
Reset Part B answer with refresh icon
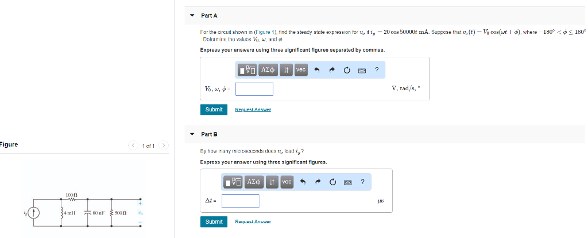tap(332, 182)
